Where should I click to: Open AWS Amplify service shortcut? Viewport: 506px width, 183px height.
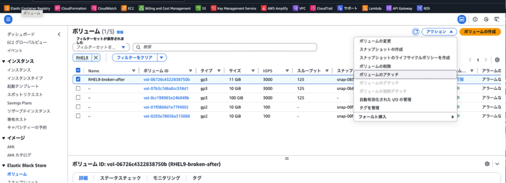275,8
